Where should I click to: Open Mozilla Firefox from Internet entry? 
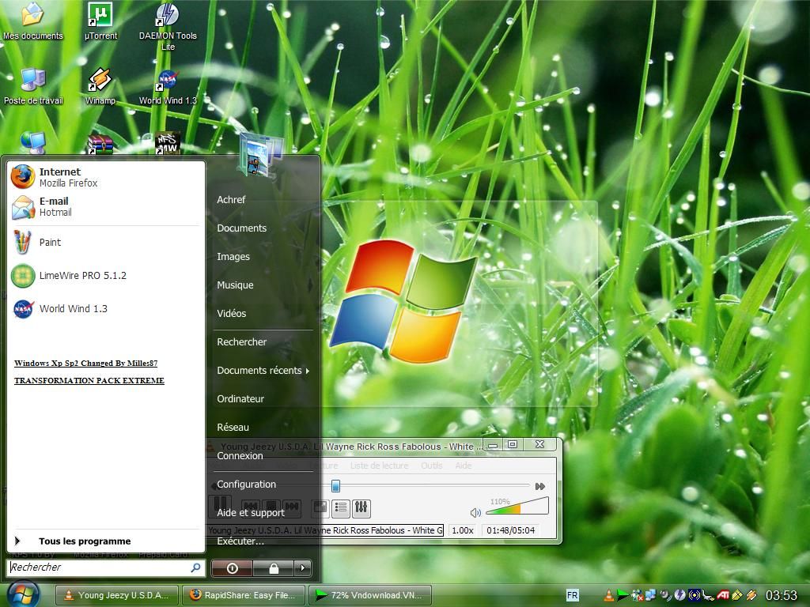pyautogui.click(x=105, y=176)
